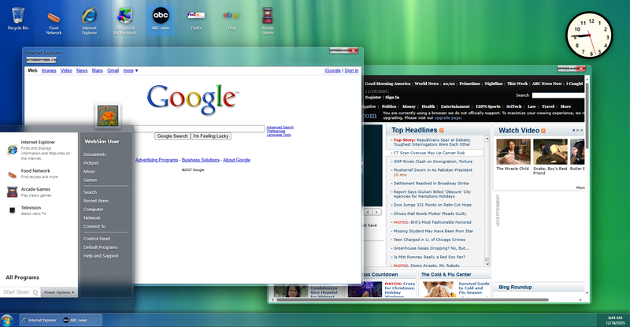Expand Google's 'more' dropdown
Screen dimensions: 630x327
[x=131, y=70]
